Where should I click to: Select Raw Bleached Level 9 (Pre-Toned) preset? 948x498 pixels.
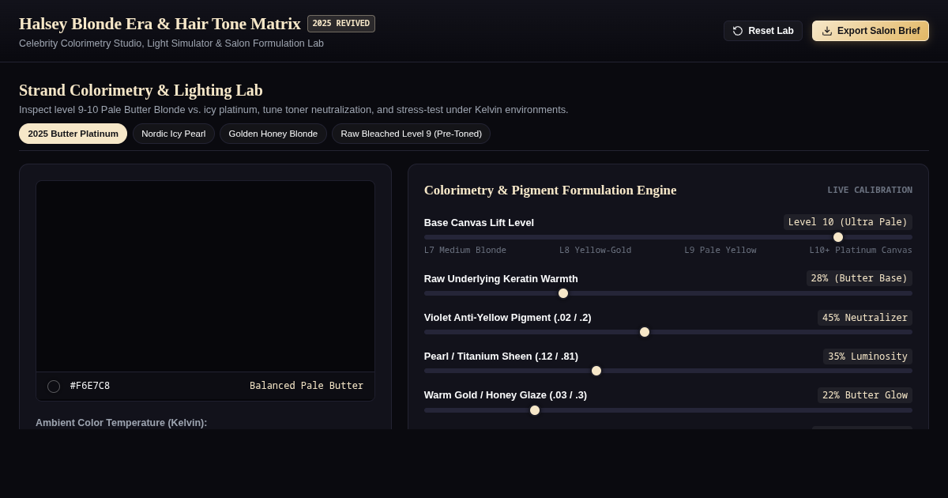411,134
